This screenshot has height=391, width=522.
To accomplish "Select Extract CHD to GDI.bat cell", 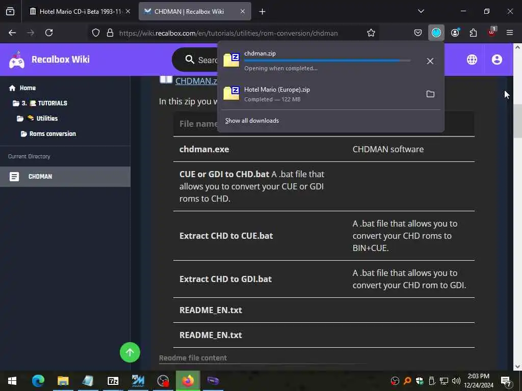I will [225, 279].
